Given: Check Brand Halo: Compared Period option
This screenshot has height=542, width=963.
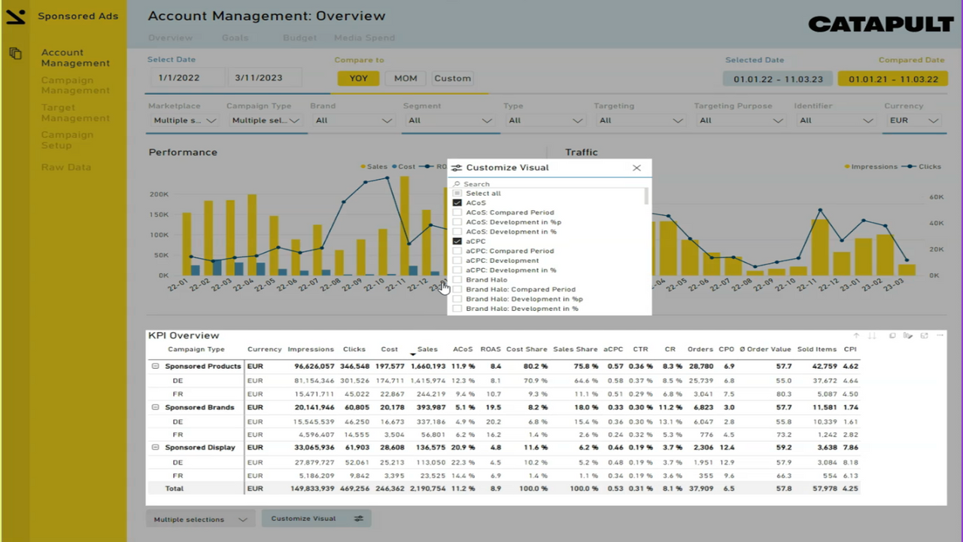Looking at the screenshot, I should (x=457, y=290).
